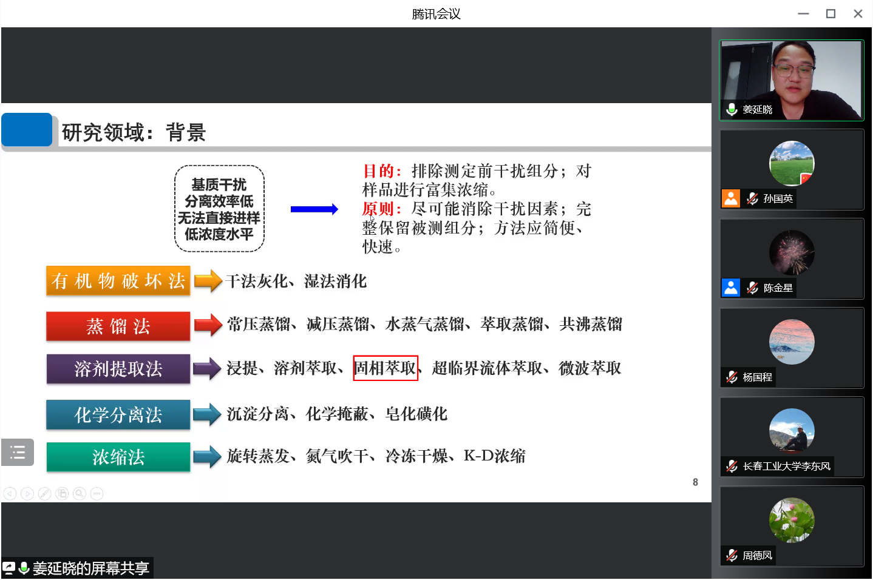This screenshot has width=873, height=580.
Task: Click 姜延晓's green microphone in video tile
Action: coord(732,109)
